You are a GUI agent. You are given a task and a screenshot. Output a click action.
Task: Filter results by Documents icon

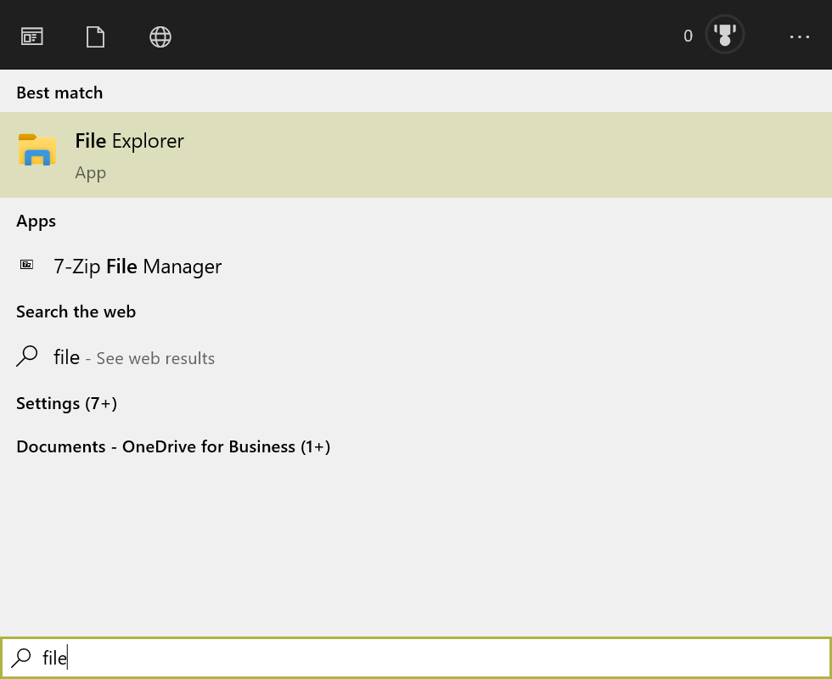[x=95, y=36]
